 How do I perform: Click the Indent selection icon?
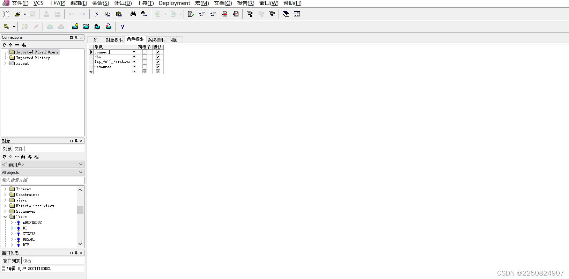click(202, 14)
